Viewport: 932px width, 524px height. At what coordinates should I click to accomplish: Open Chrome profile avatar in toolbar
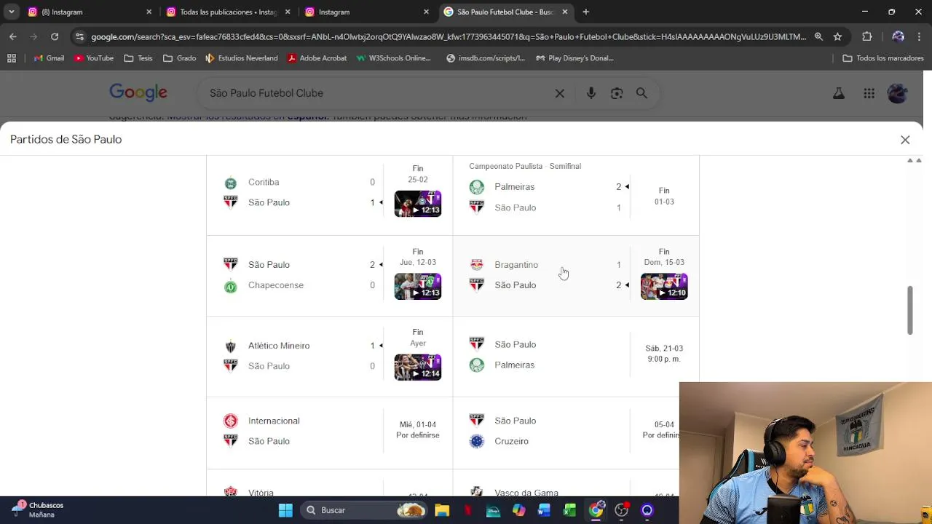(898, 36)
